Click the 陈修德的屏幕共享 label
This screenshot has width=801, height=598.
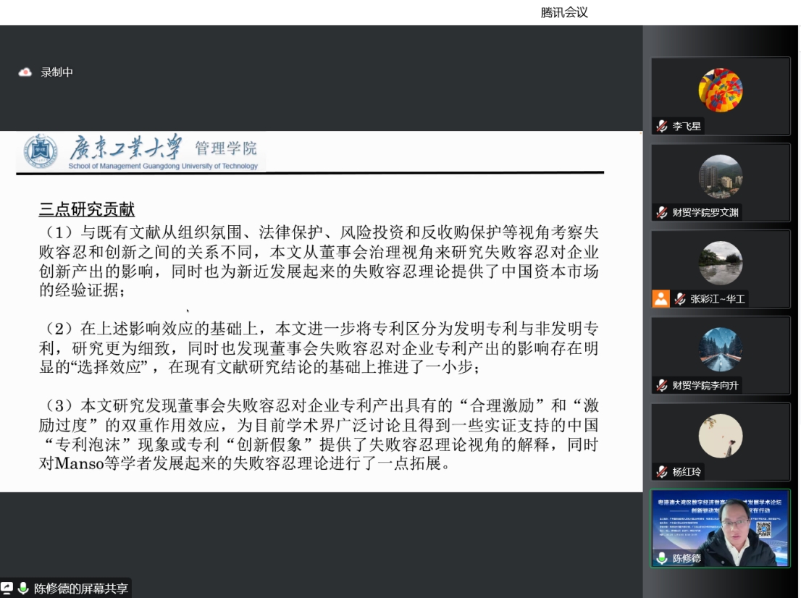[x=80, y=589]
